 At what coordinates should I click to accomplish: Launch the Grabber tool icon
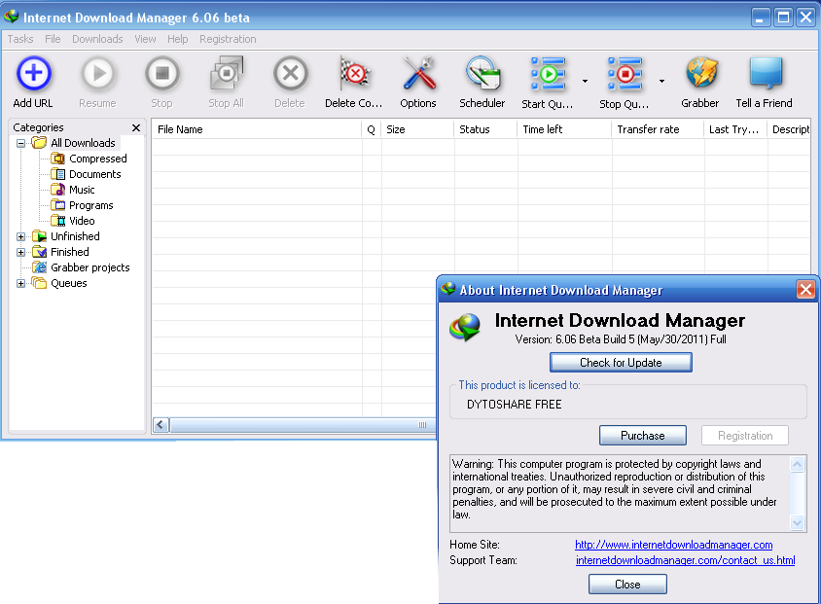700,74
